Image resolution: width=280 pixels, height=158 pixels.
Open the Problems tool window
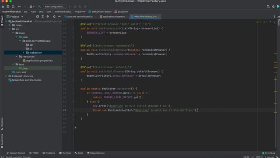point(49,153)
